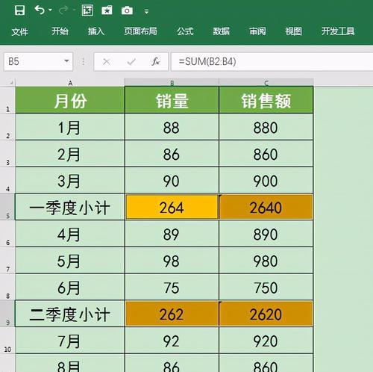Switch to the 视图 ribbon tab
The width and height of the screenshot is (373, 372).
click(x=293, y=31)
